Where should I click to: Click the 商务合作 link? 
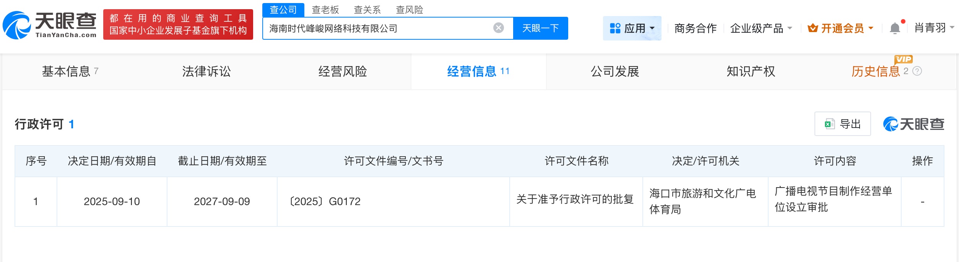click(696, 27)
